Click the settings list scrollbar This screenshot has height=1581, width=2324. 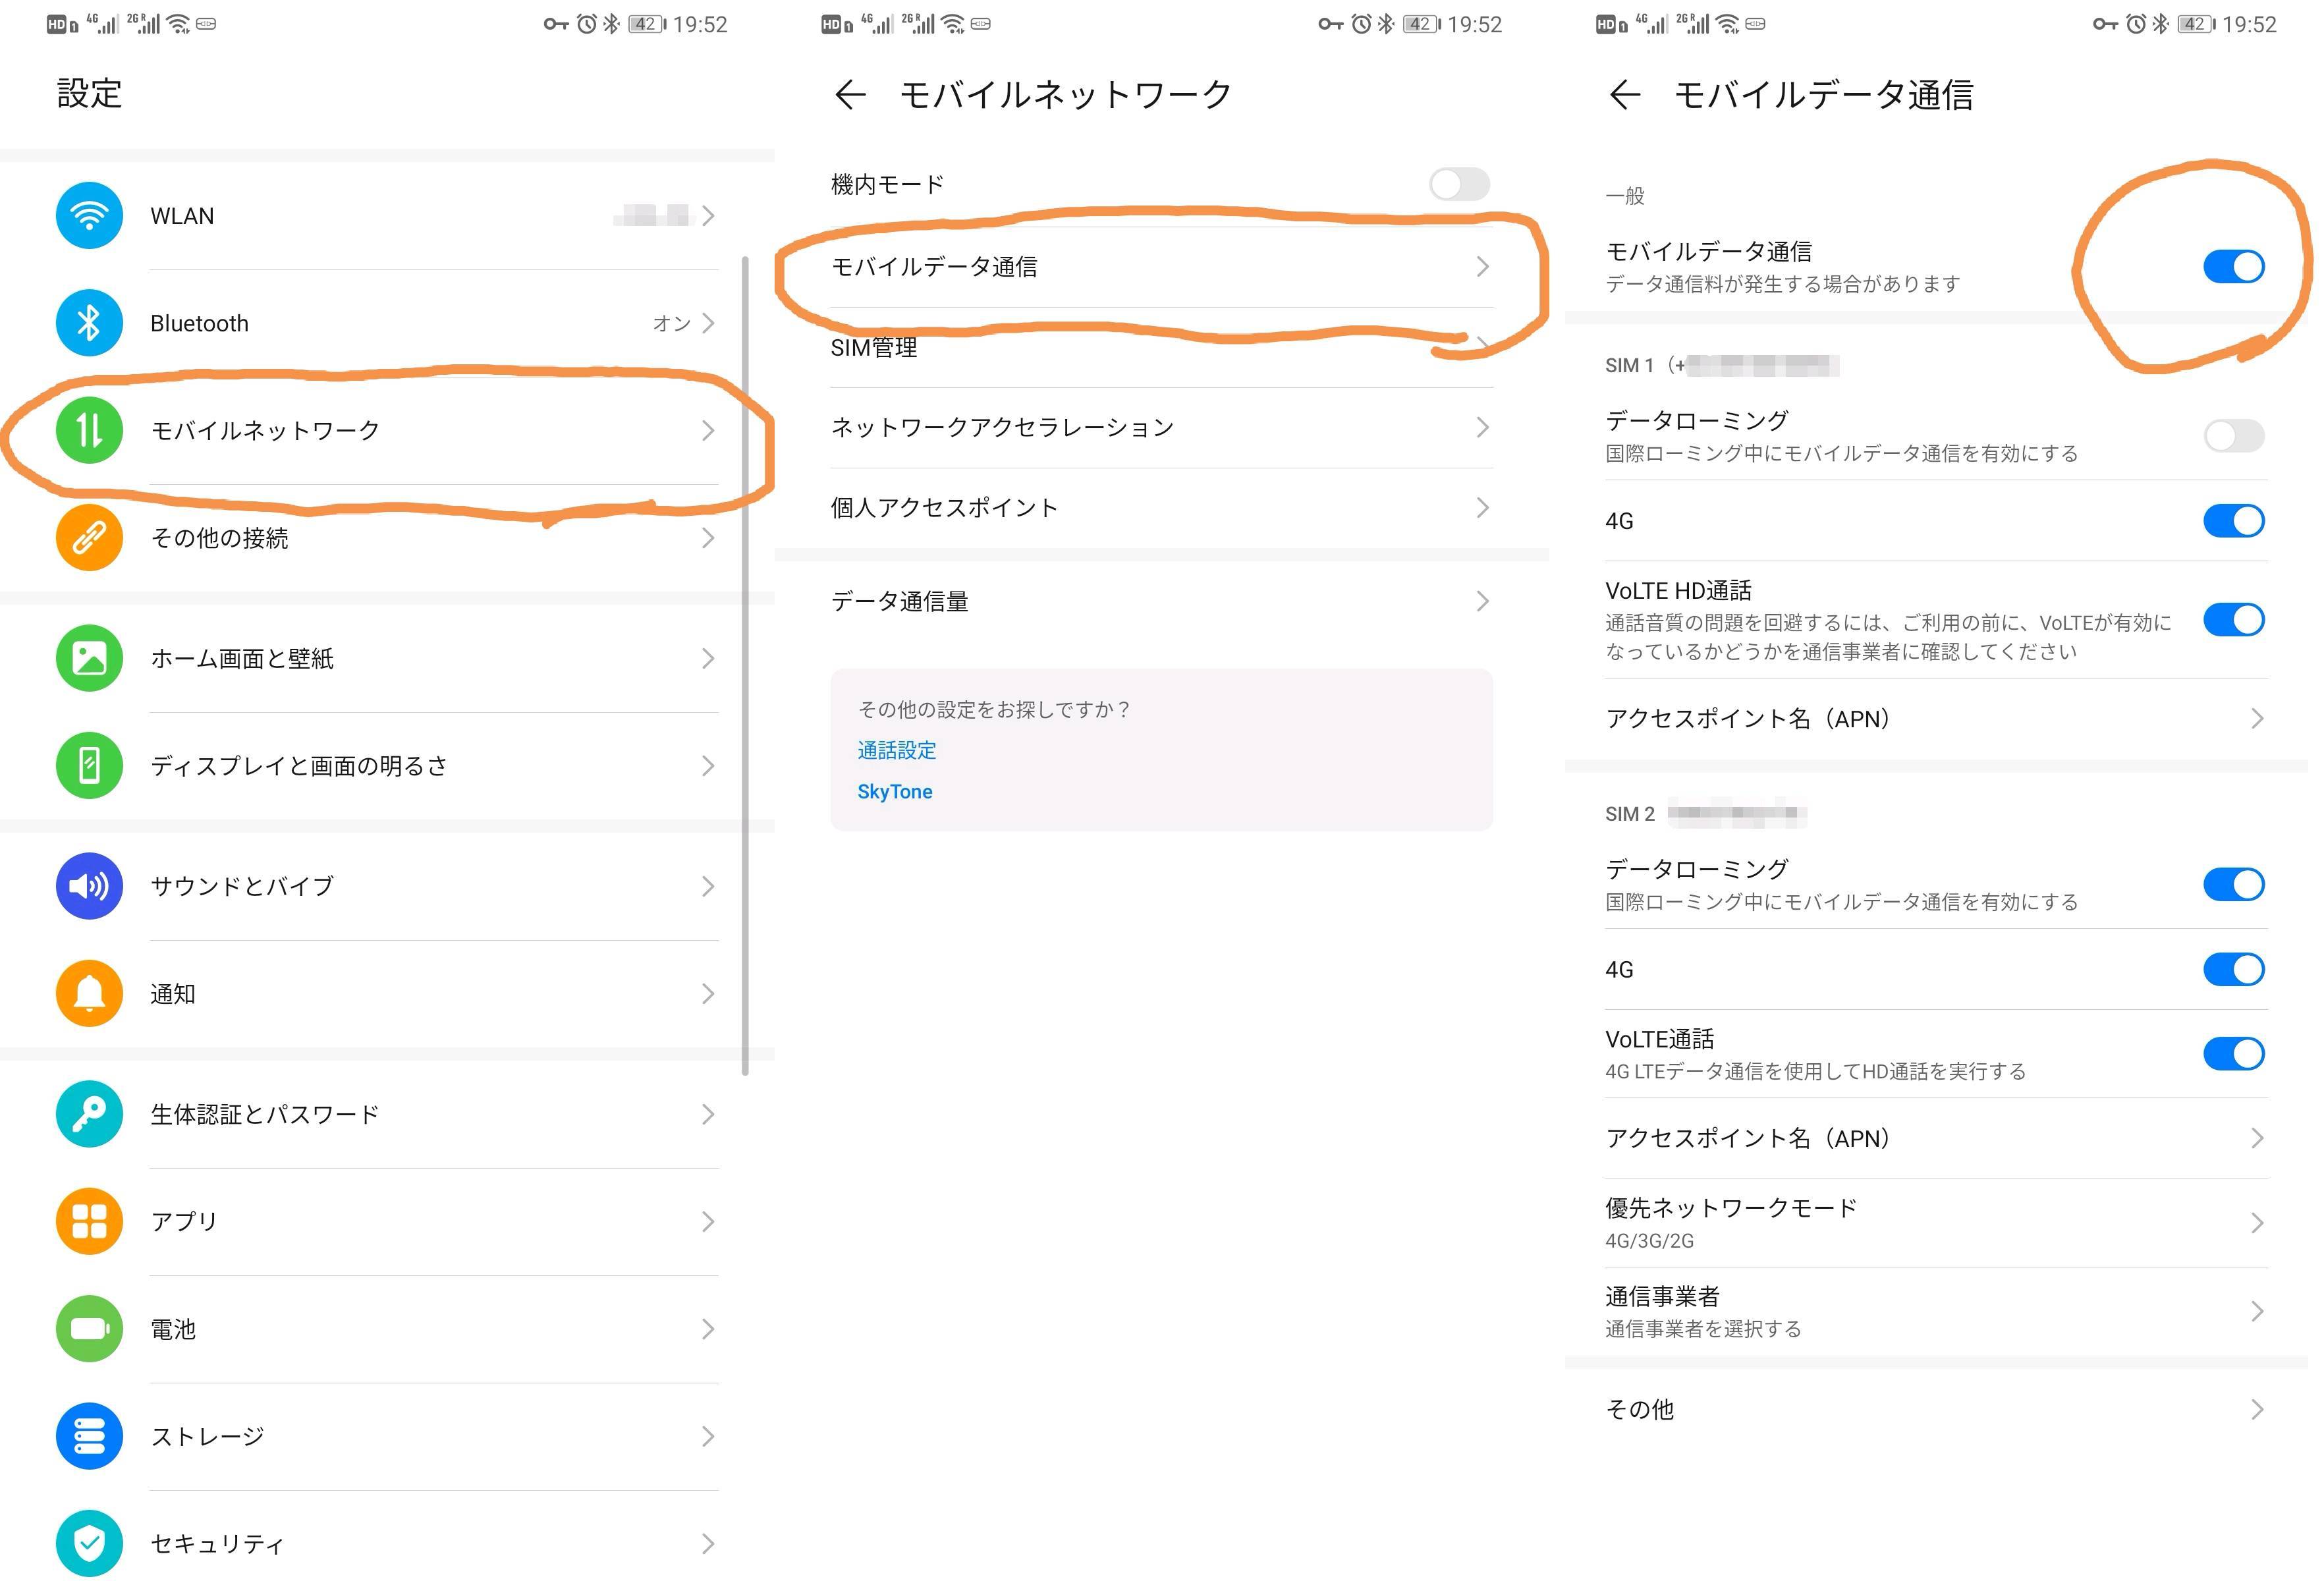745,665
